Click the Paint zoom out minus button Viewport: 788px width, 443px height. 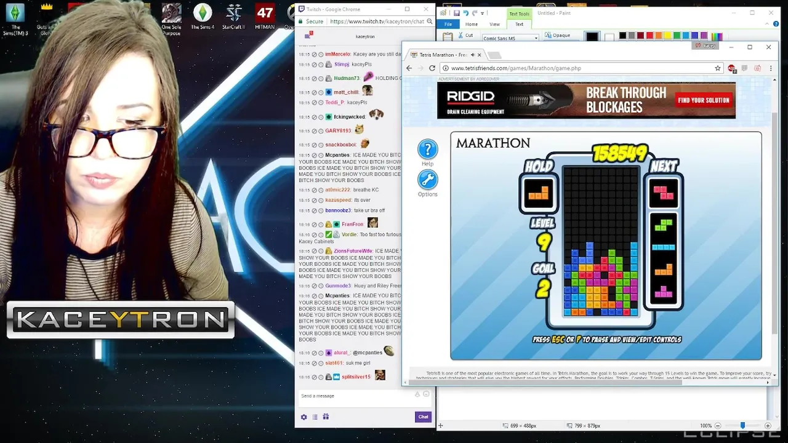click(718, 426)
